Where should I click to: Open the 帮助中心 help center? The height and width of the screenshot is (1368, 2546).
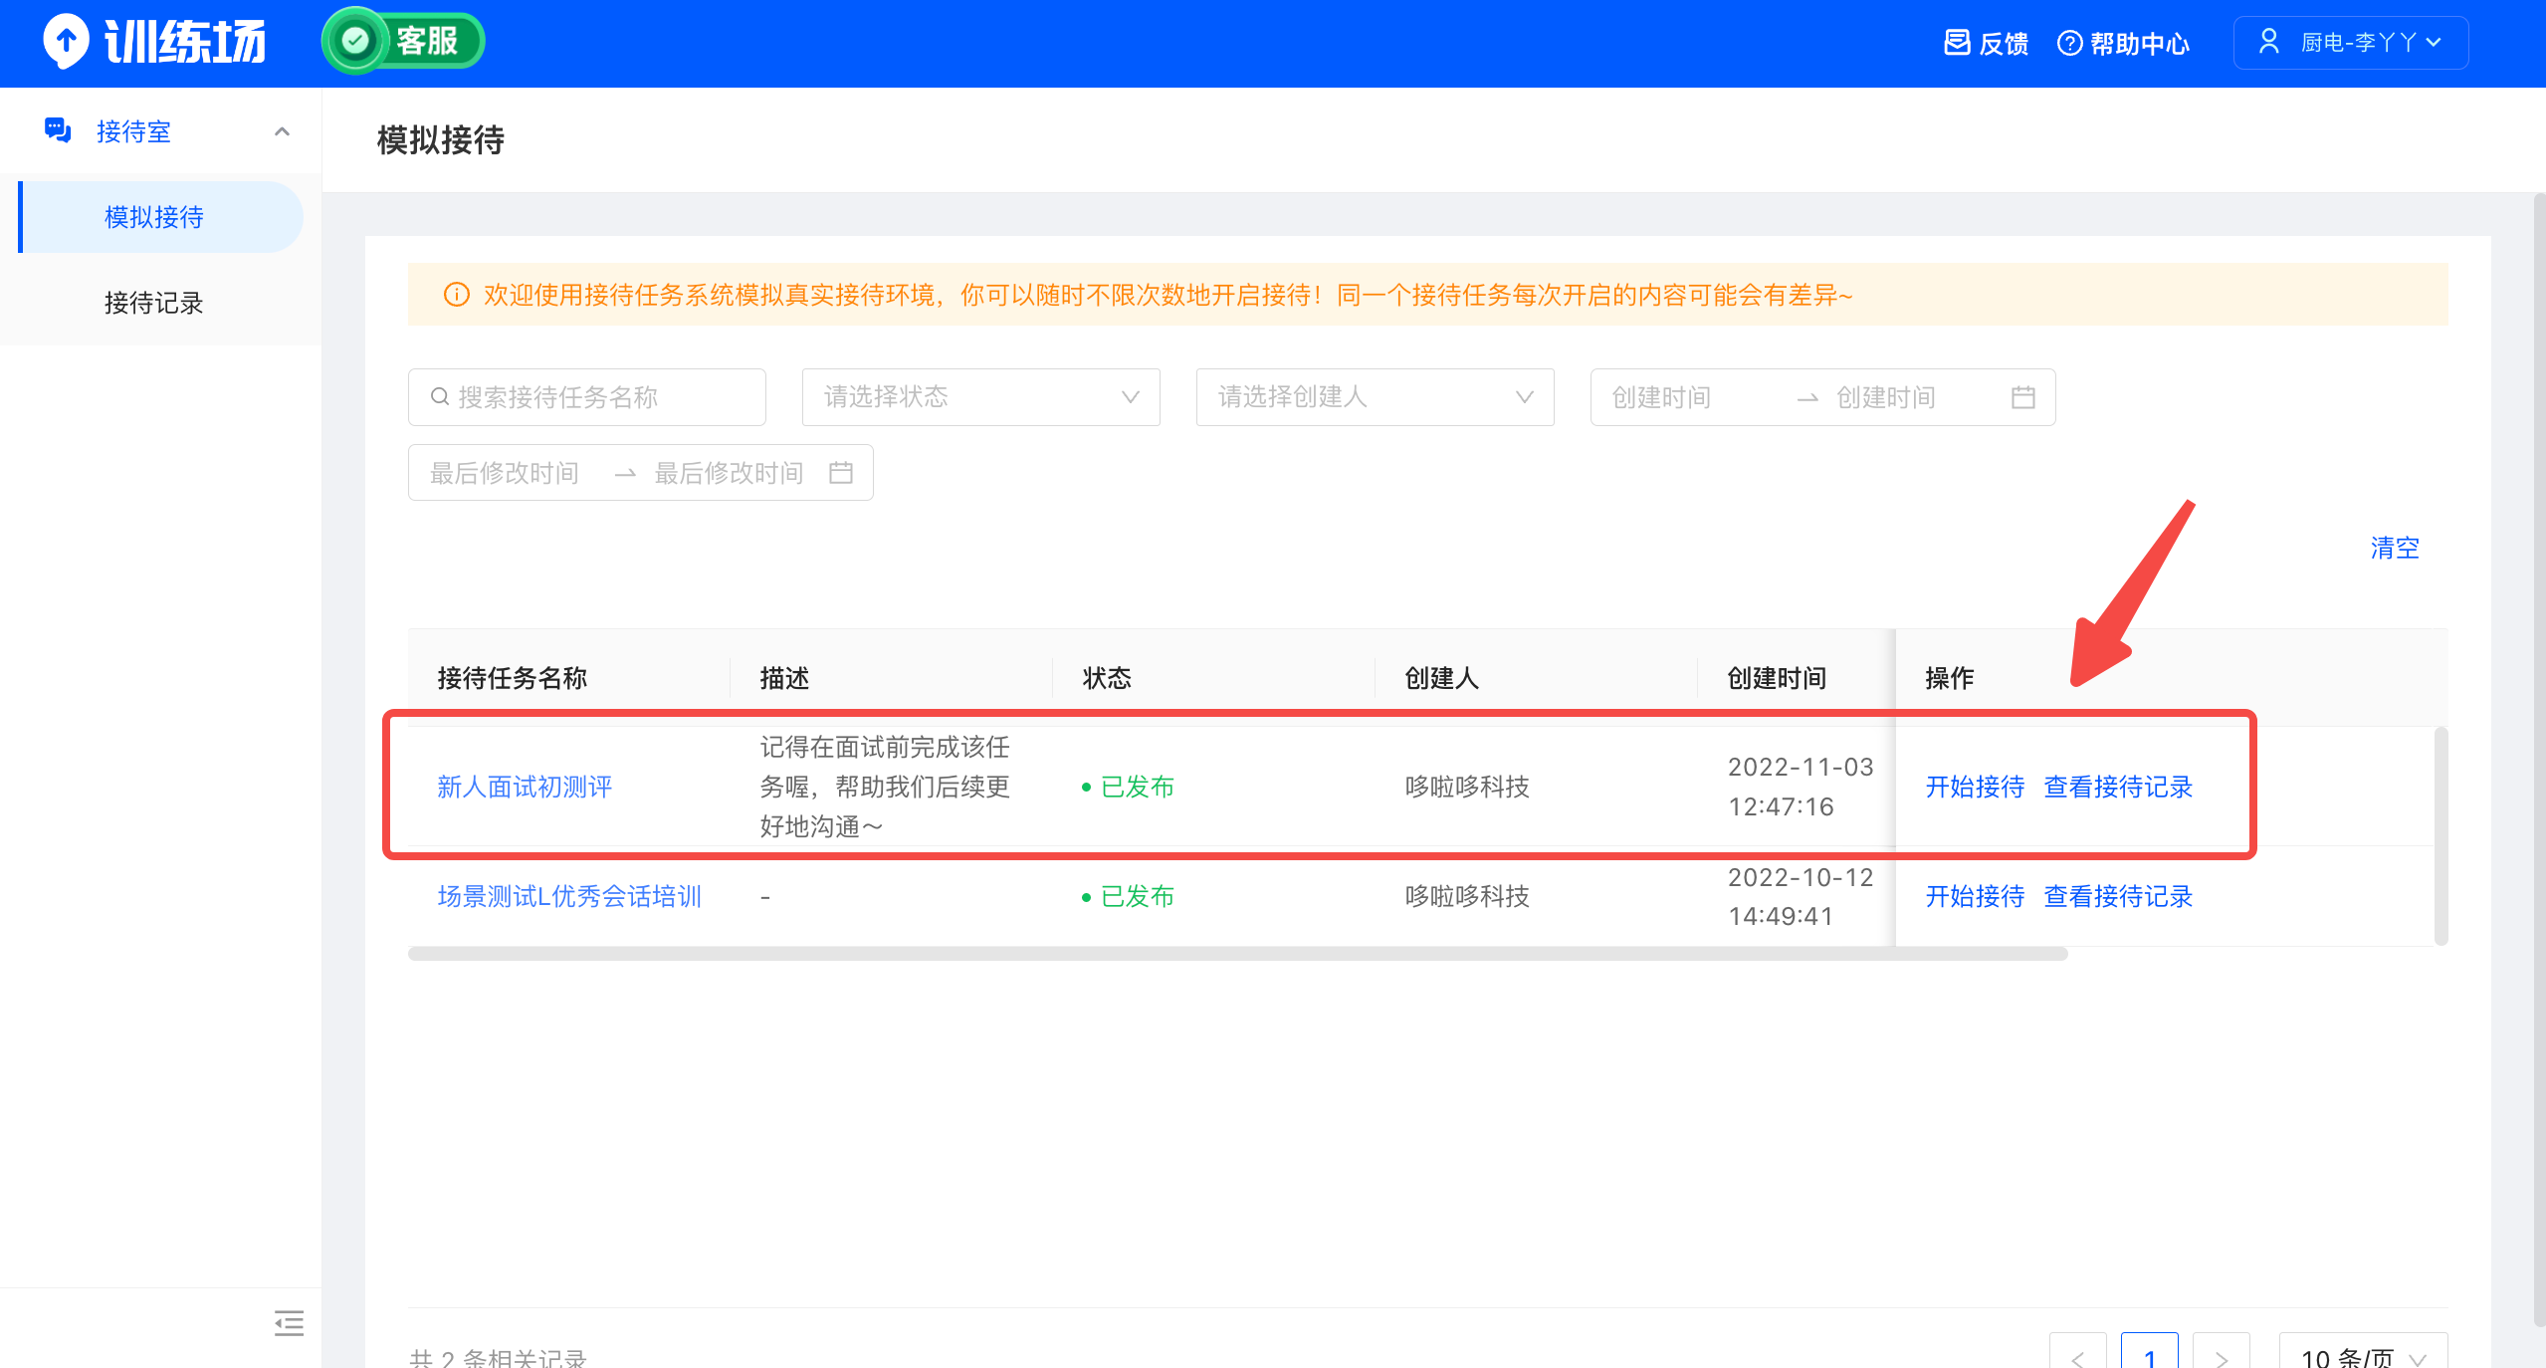click(2123, 43)
